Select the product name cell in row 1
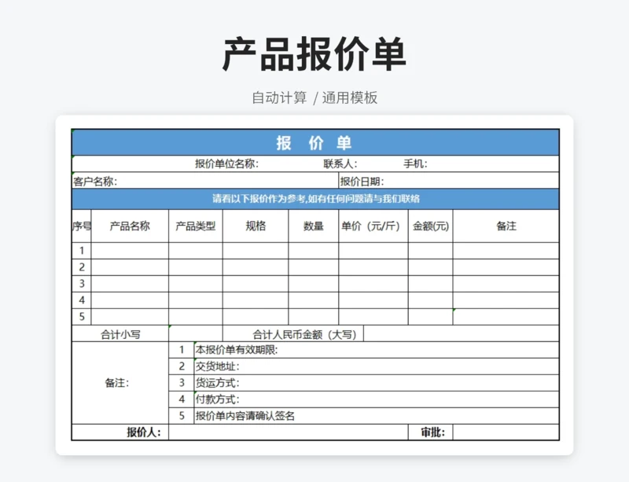Screen dimensions: 629x482 [130, 251]
